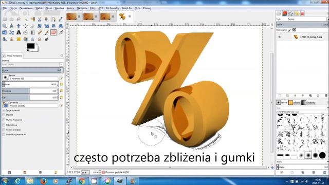
Task: Toggle the Opcje dynamiki expander
Action: (x=4, y=110)
